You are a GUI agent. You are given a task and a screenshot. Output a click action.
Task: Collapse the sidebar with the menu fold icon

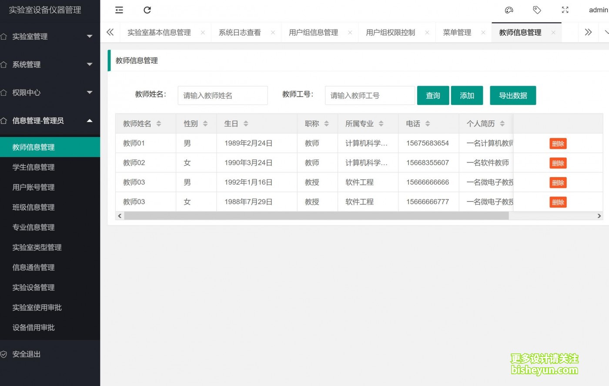(x=119, y=10)
